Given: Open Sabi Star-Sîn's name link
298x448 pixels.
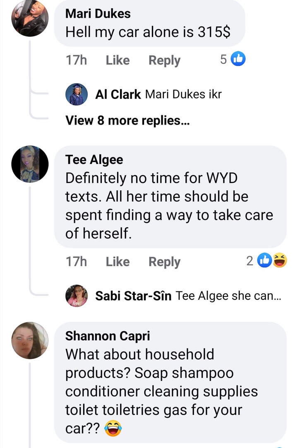Looking at the screenshot, I should [x=133, y=296].
